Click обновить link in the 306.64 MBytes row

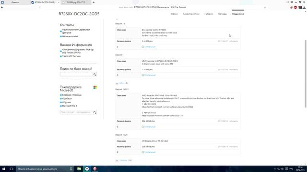click(234, 147)
